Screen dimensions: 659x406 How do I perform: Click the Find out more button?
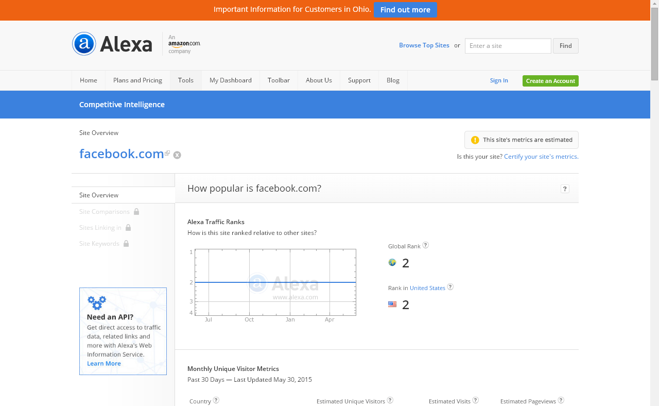pos(405,10)
